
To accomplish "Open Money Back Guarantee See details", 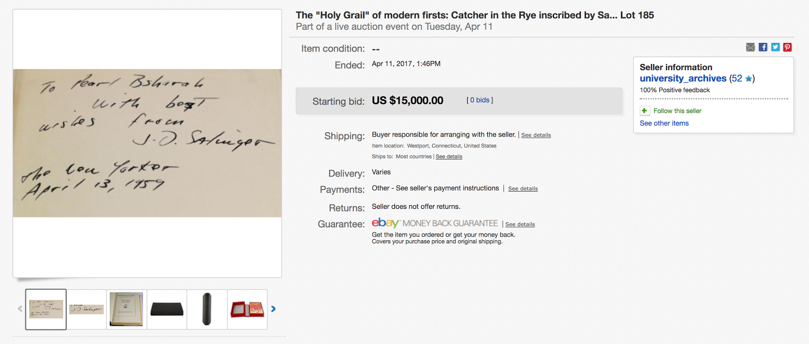I will pyautogui.click(x=520, y=224).
